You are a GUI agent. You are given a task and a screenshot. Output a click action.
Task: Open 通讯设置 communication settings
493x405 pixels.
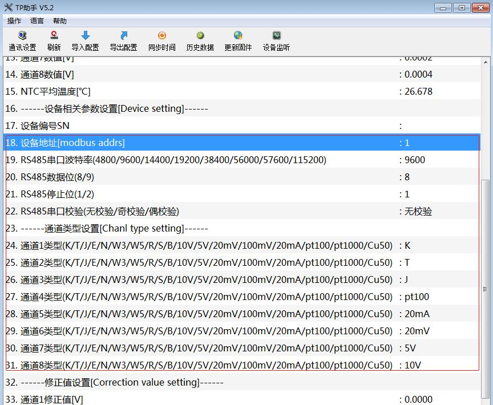22,40
